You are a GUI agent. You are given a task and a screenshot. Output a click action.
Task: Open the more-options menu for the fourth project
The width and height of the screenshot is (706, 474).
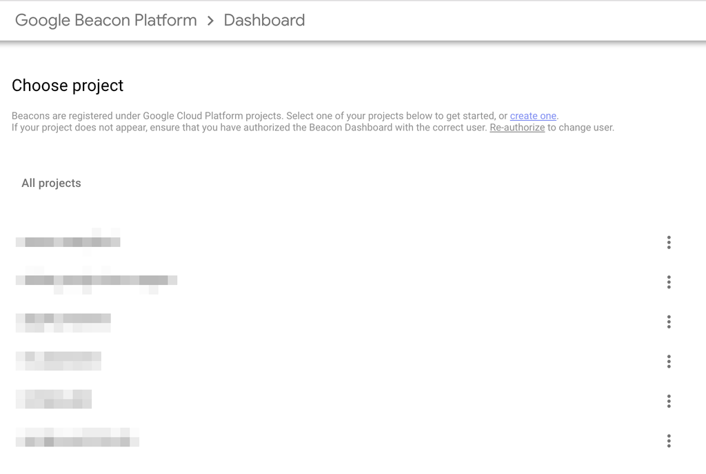click(669, 362)
